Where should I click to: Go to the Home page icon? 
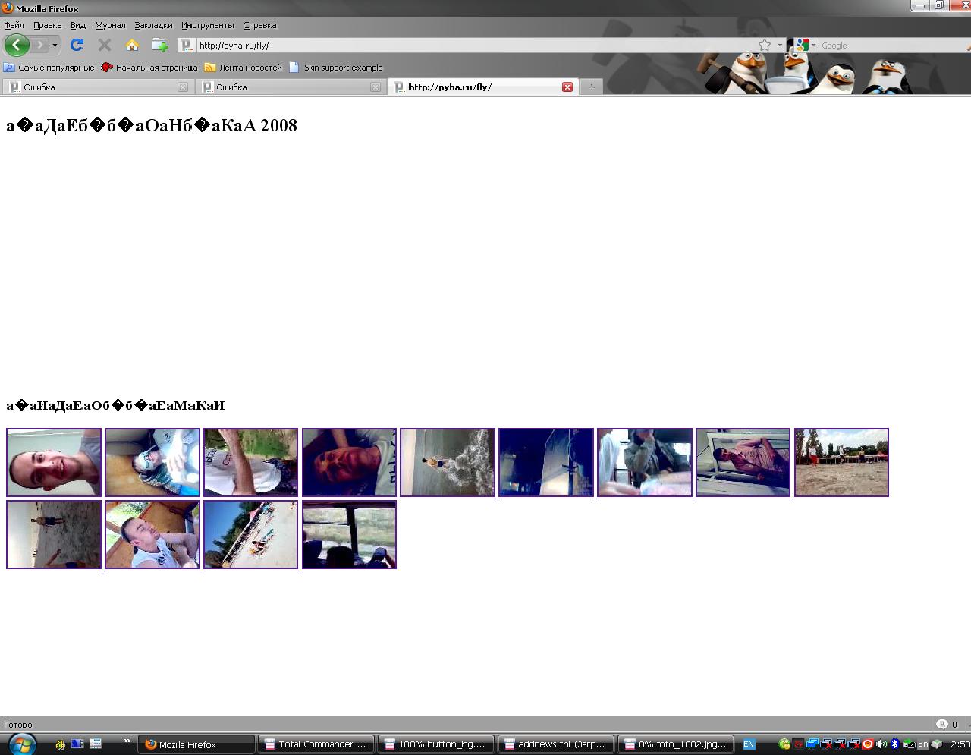click(132, 45)
